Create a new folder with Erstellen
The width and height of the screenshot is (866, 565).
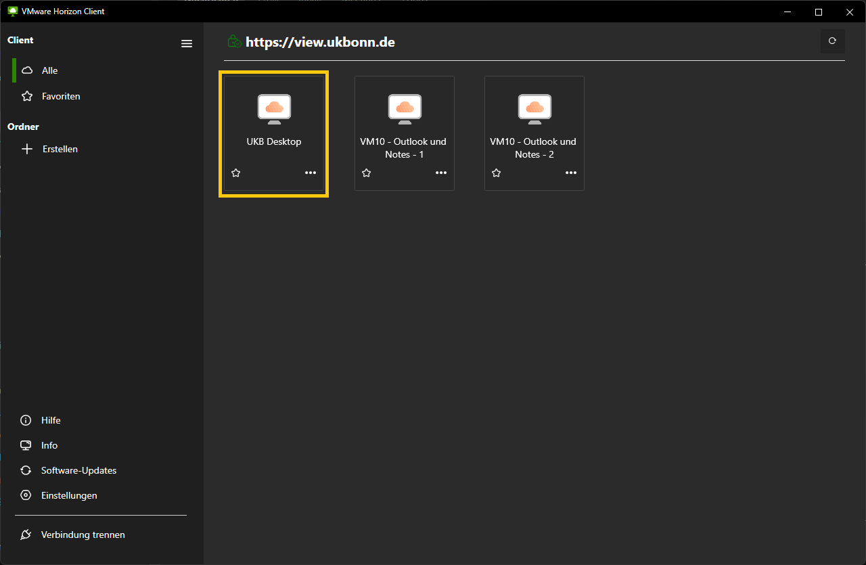[x=101, y=149]
